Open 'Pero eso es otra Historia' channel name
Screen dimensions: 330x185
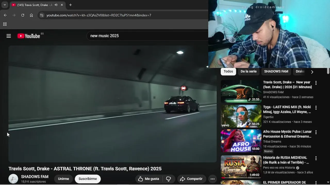pos(279,168)
